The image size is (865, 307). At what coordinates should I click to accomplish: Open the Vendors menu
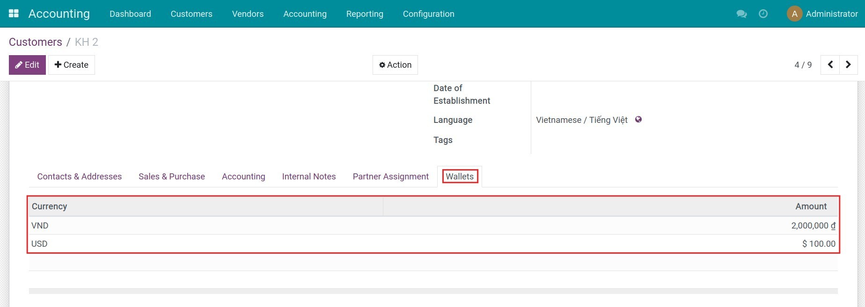(248, 14)
